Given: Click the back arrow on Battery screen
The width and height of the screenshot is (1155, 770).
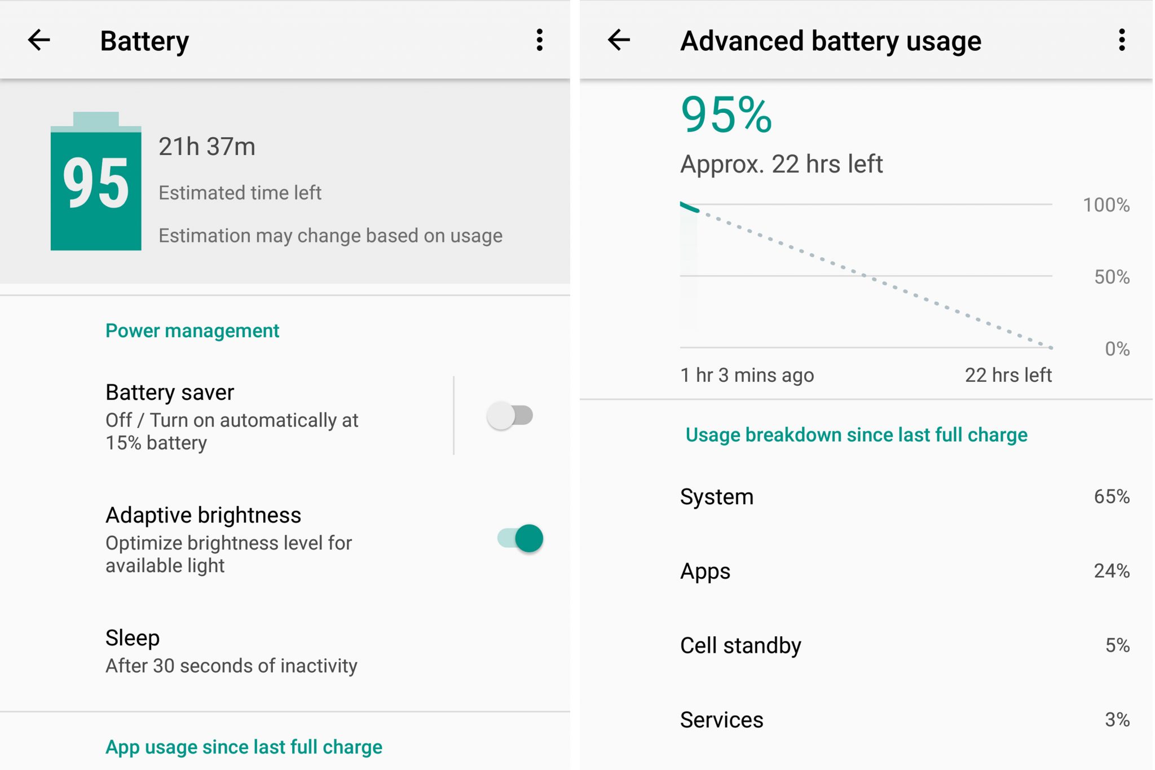Looking at the screenshot, I should [38, 38].
